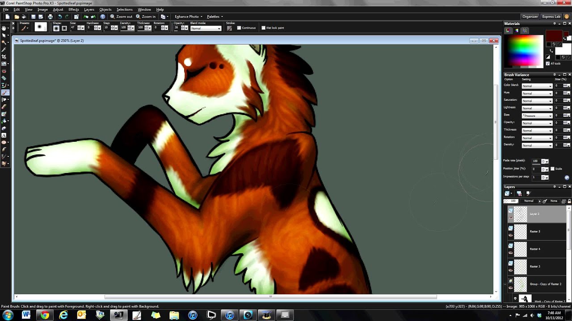This screenshot has height=321, width=572.
Task: Click the Undo arrow icon
Action: 59,17
